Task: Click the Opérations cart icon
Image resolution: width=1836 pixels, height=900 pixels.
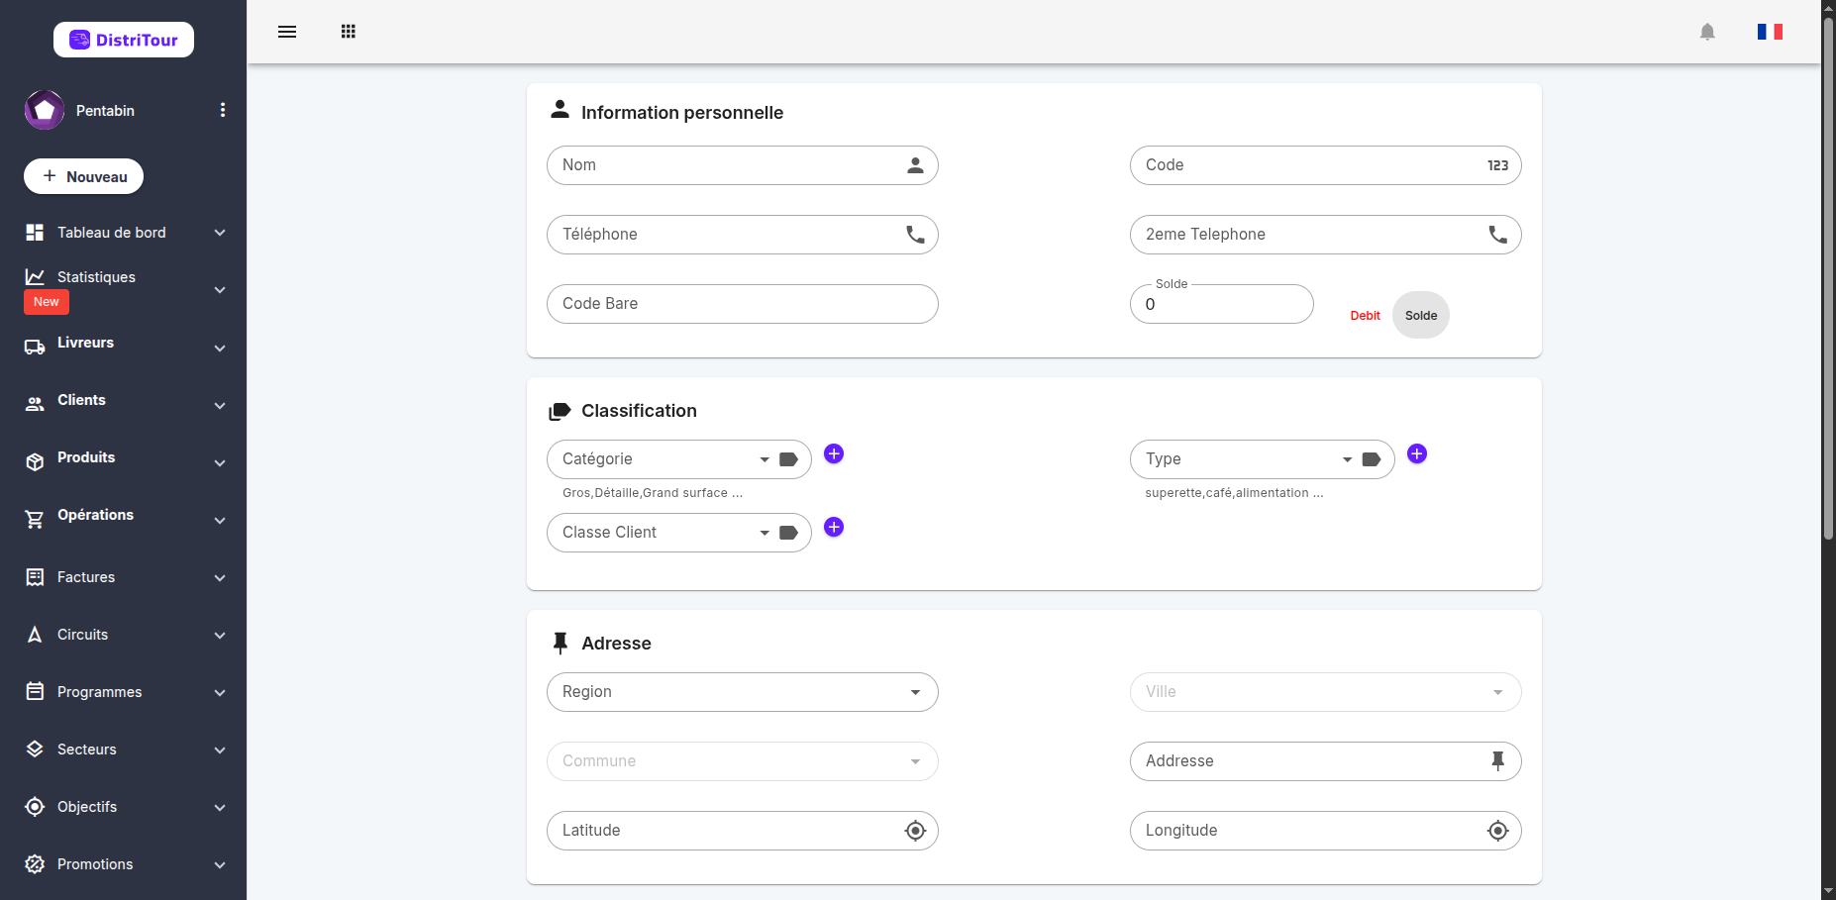Action: pos(35,520)
